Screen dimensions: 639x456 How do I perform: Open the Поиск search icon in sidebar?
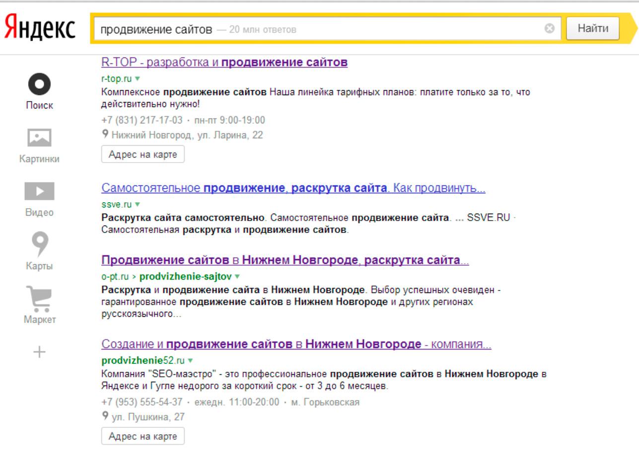click(40, 86)
